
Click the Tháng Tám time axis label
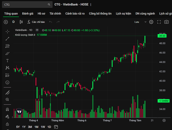pyautogui.click(x=135, y=121)
